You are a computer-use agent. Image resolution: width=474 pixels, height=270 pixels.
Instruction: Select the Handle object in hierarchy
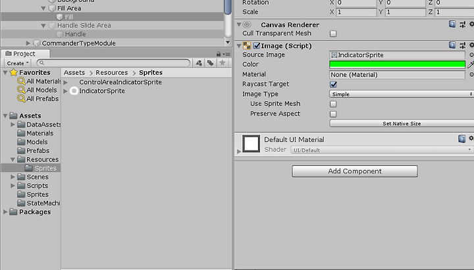tap(76, 34)
